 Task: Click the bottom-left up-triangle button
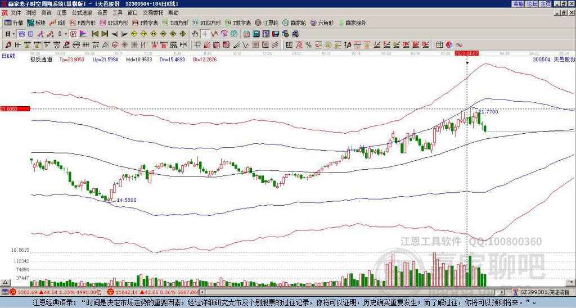coord(5,282)
